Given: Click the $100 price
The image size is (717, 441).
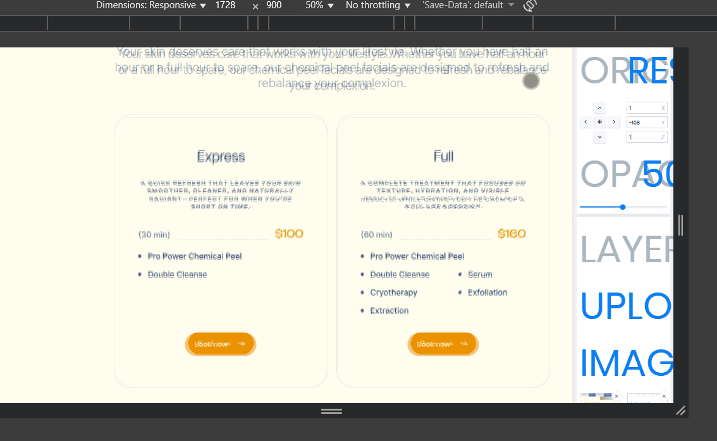Looking at the screenshot, I should [x=289, y=234].
